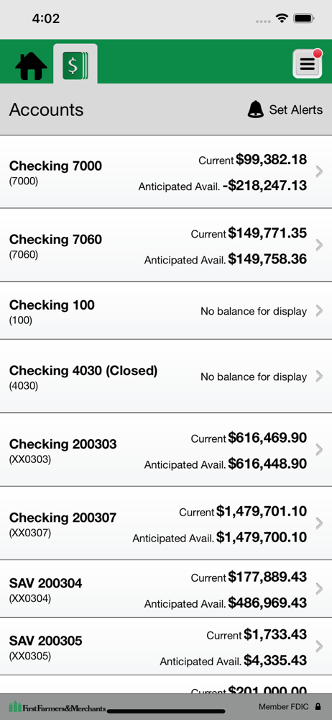
Task: Tap the battery indicator in status bar
Action: 303,19
